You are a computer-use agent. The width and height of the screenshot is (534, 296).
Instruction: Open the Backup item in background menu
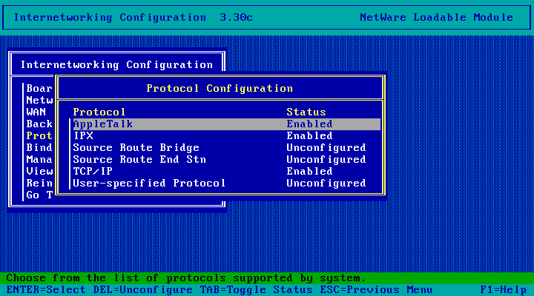[39, 124]
